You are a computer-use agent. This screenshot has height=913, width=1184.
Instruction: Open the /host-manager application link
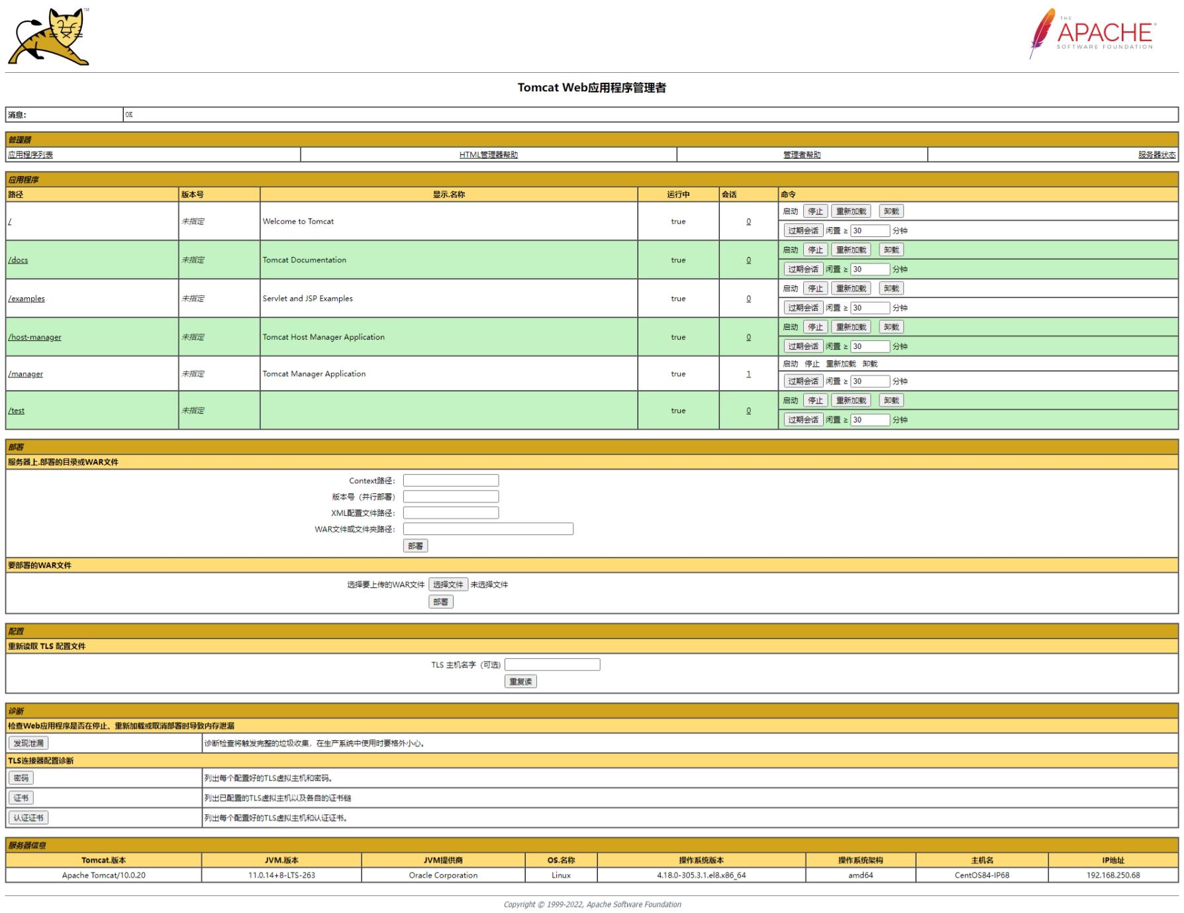[x=34, y=336]
